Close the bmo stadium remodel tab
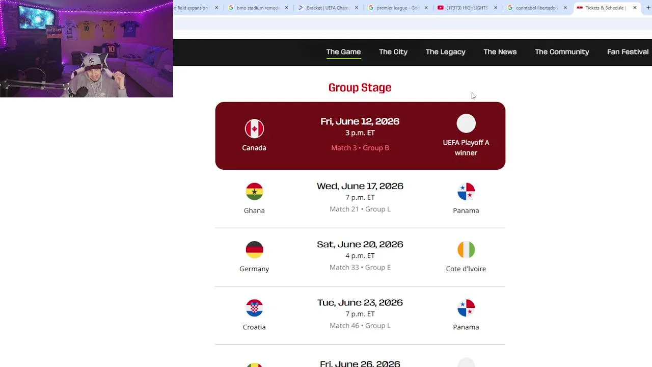Screen dimensions: 652x367 coord(286,8)
